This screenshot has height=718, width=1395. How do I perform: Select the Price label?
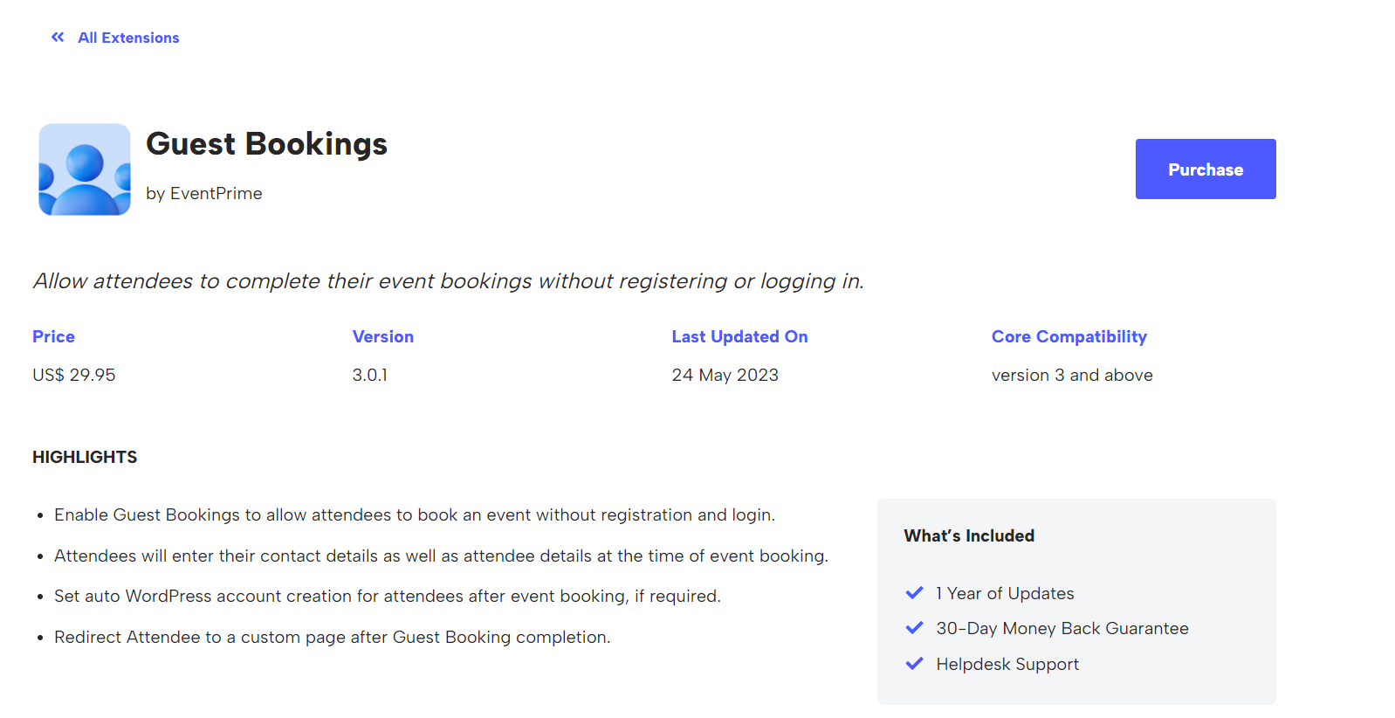[53, 336]
